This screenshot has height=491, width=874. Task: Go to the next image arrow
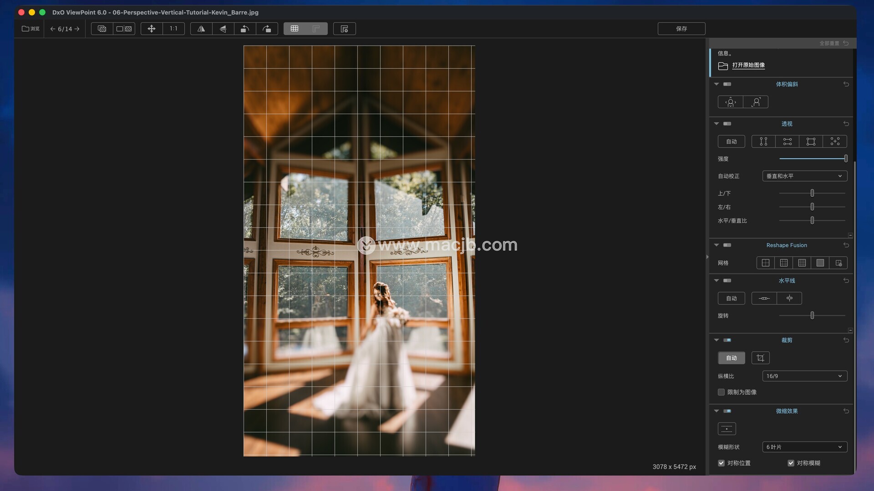point(77,29)
